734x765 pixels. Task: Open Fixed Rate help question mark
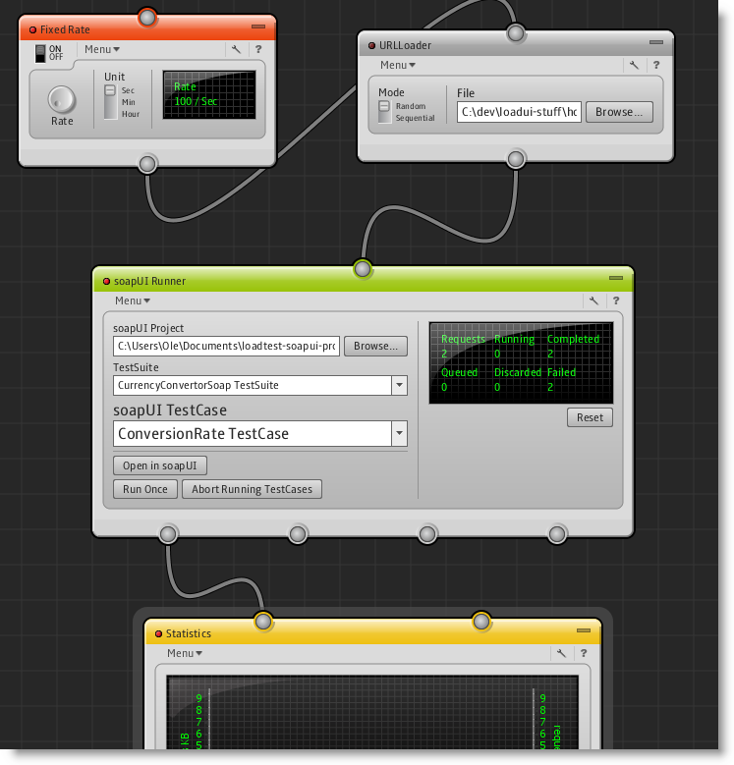coord(258,49)
